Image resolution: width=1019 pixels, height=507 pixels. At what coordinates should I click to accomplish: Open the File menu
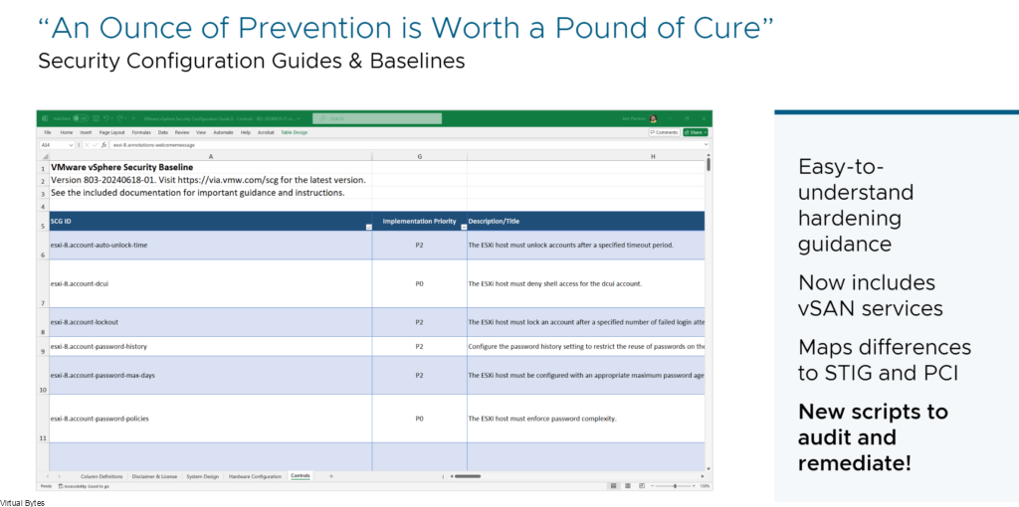48,132
